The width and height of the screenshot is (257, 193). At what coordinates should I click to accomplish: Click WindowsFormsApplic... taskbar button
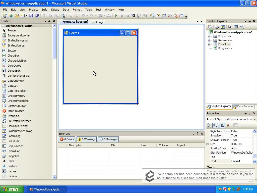[x=46, y=189]
